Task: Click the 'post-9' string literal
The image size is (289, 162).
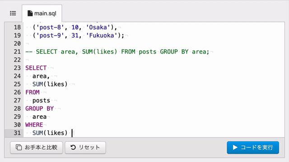Action: [50, 36]
